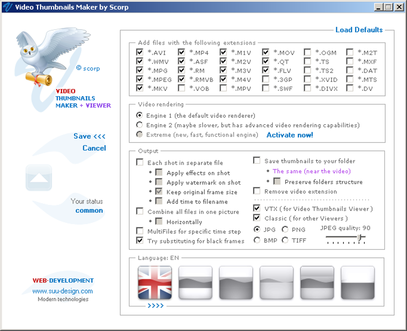Choose the last language button in the row
407x331 pixels.
(x=358, y=283)
